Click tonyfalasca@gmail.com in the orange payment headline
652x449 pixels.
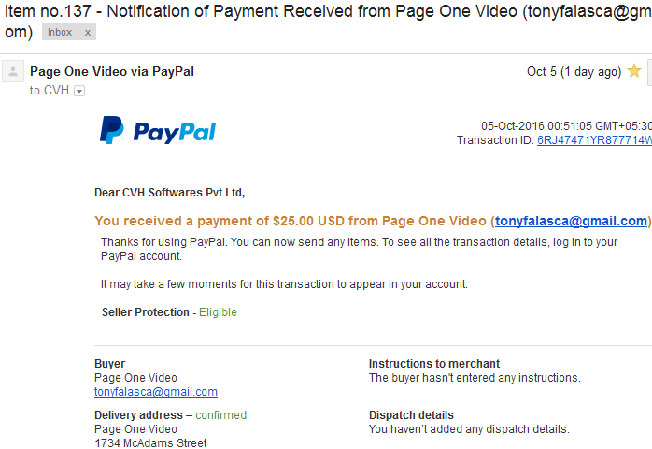[x=571, y=221]
